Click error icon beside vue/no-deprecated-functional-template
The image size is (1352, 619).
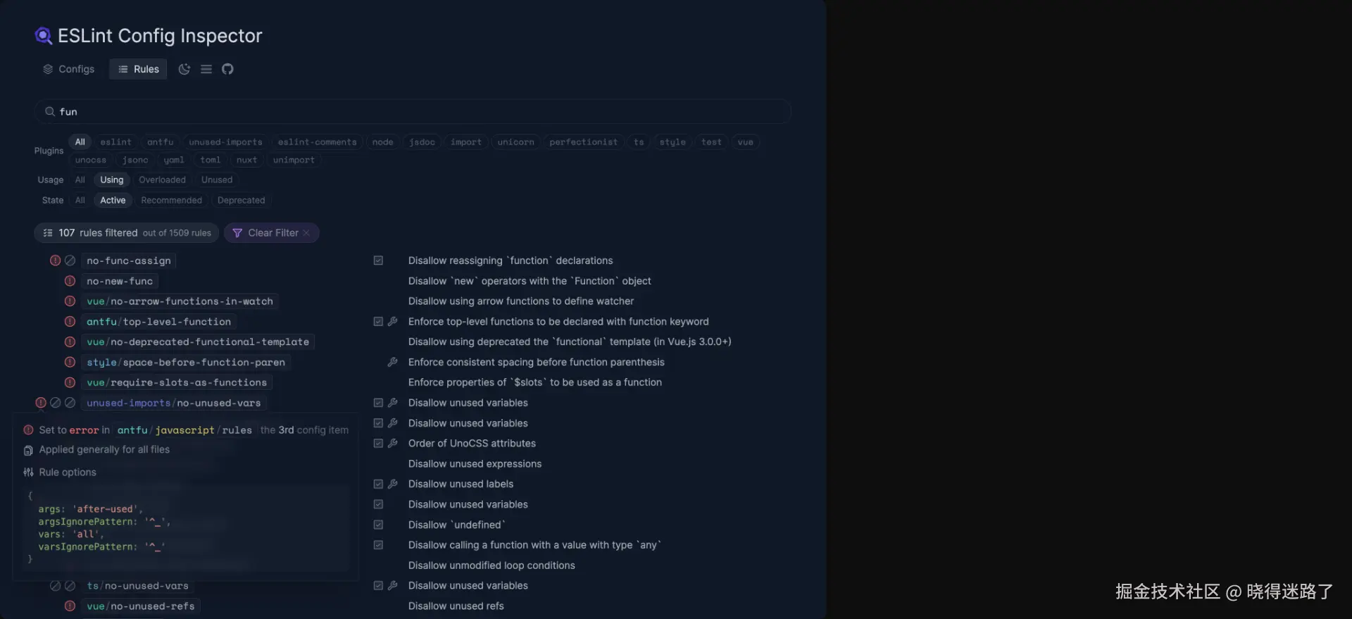[70, 342]
